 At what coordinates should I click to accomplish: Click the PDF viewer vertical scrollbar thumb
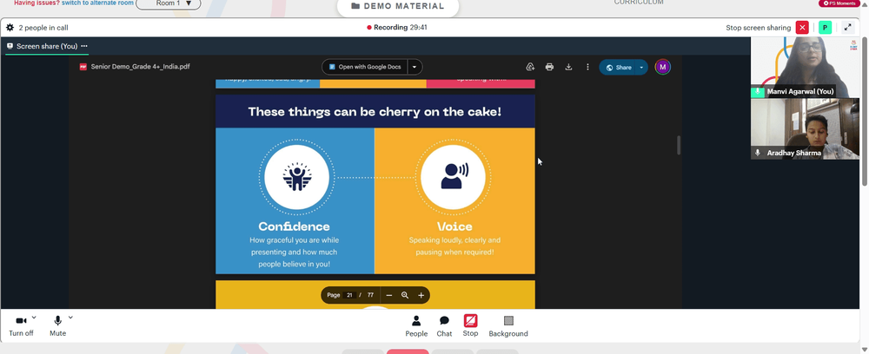click(x=678, y=145)
